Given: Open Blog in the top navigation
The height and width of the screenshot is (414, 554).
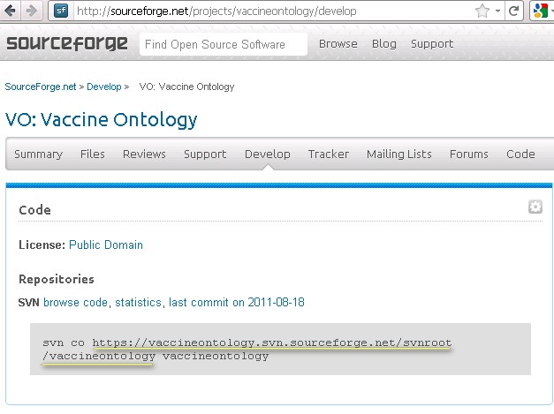Looking at the screenshot, I should pyautogui.click(x=384, y=44).
